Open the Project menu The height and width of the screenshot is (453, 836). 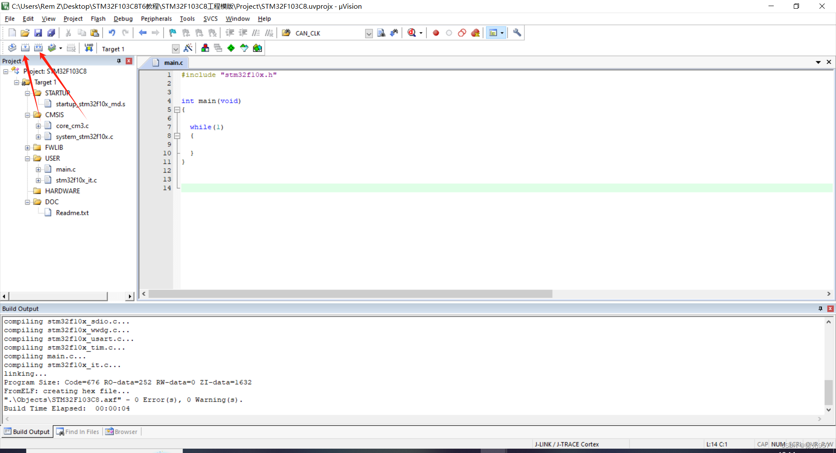[x=73, y=19]
